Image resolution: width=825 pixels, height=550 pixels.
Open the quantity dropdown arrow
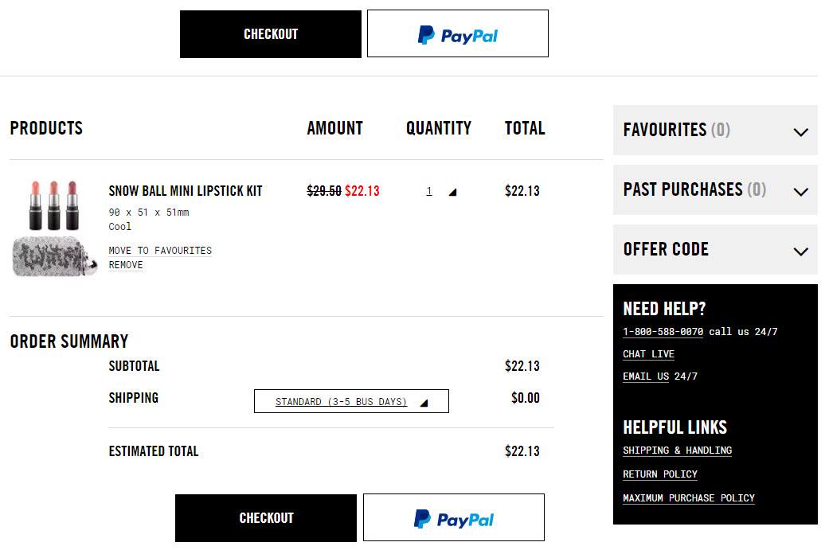[452, 193]
